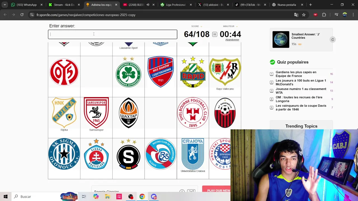Viewport: 358px width, 201px height.
Task: Click the SK Sigma Olomouc crest
Action: (64, 154)
